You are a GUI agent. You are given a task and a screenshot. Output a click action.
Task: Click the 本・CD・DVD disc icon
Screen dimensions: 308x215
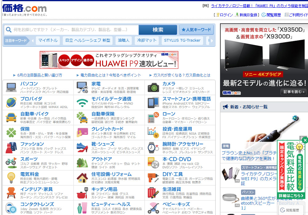tap(153, 163)
